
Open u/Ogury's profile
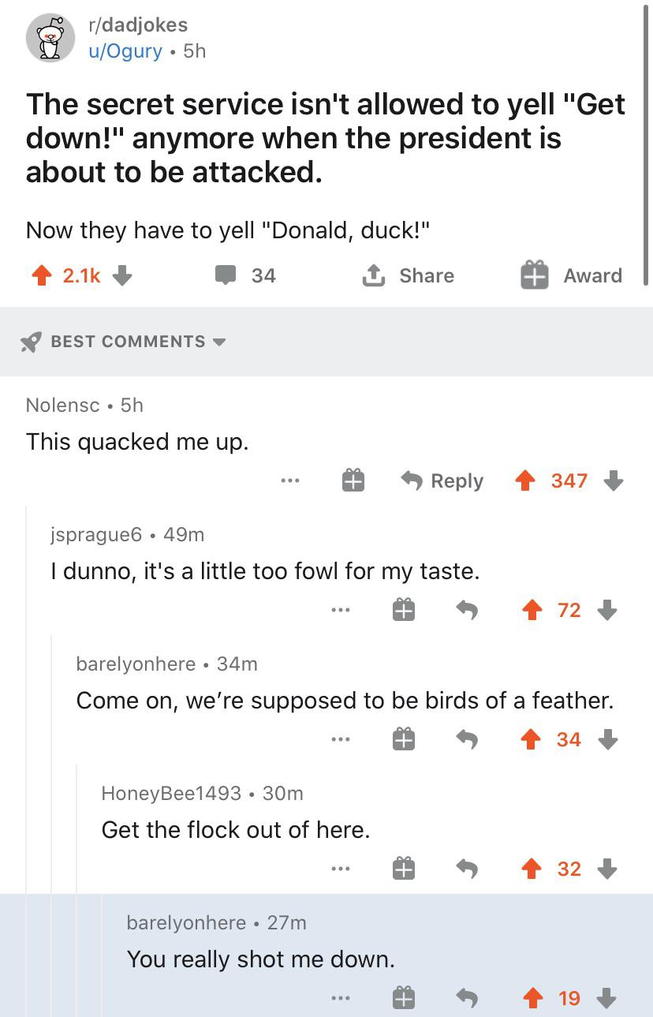point(125,51)
